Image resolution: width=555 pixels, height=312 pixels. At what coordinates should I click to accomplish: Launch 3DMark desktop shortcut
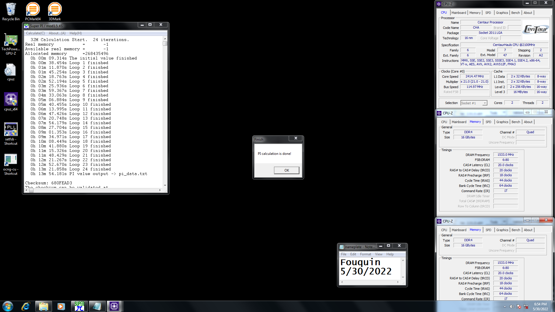(55, 12)
